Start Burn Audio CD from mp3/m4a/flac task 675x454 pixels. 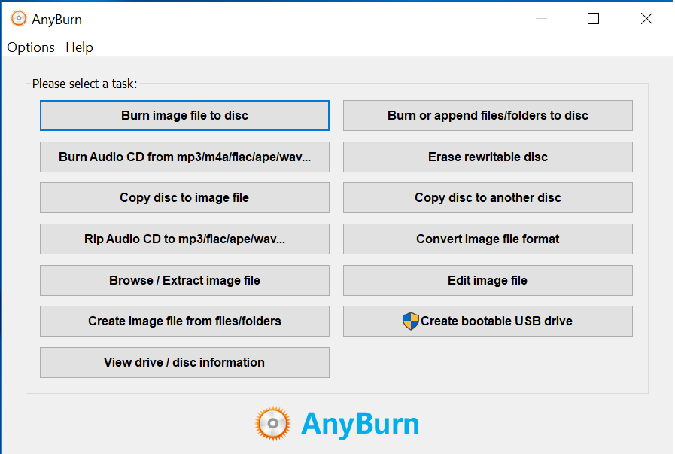[184, 157]
